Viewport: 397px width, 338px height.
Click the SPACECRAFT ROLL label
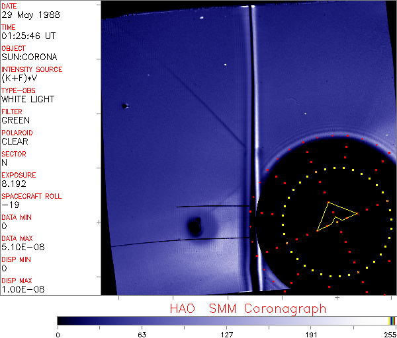[32, 196]
